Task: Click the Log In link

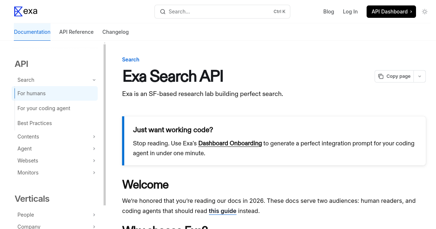Action: [x=350, y=12]
